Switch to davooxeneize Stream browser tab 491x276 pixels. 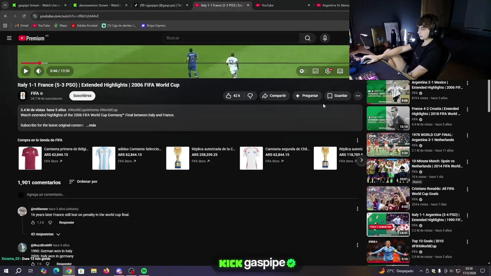pyautogui.click(x=100, y=5)
